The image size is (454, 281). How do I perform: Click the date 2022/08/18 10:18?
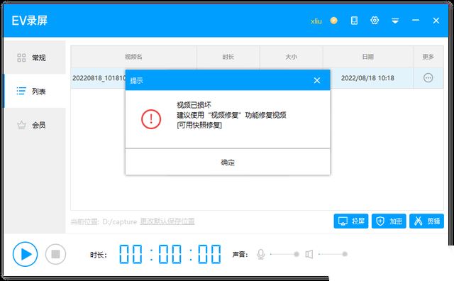(x=367, y=78)
